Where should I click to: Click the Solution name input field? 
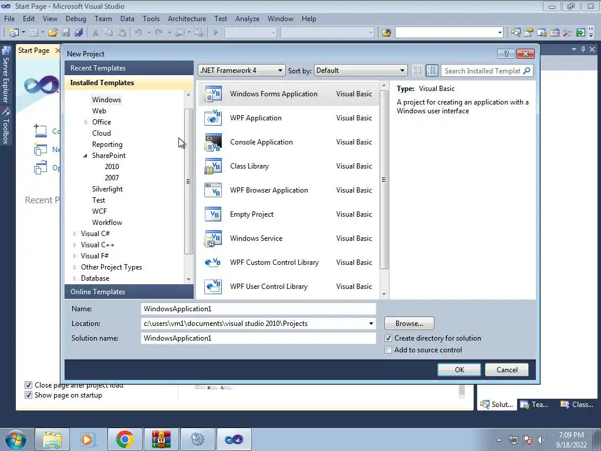(258, 338)
